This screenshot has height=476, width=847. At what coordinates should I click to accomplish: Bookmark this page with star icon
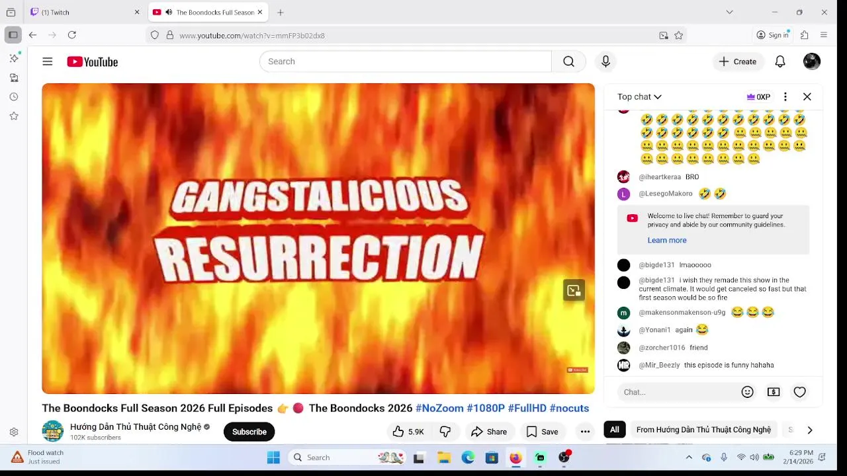(x=679, y=36)
